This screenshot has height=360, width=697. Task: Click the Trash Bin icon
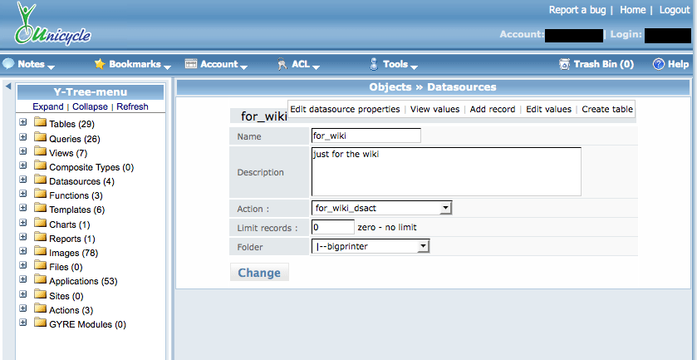565,64
